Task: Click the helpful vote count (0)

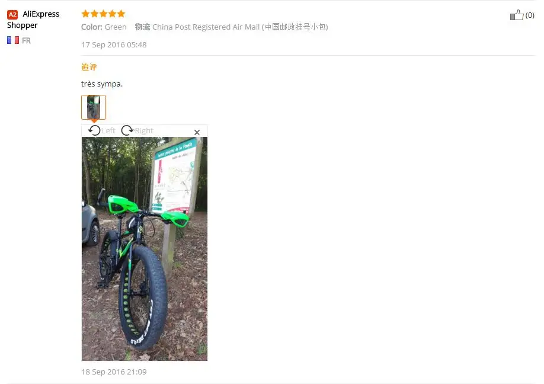Action: click(530, 15)
